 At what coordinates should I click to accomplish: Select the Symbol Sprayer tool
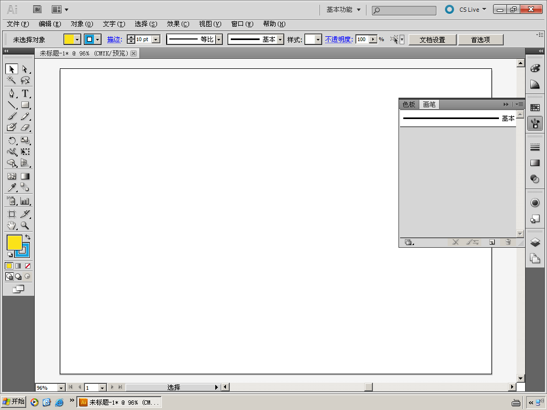coord(12,201)
